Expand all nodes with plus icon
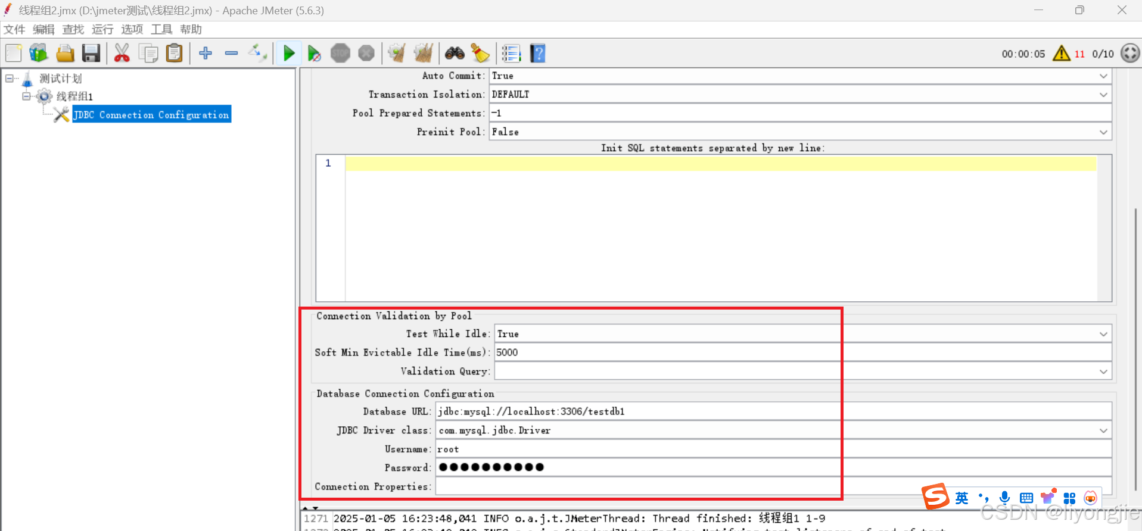 click(x=206, y=54)
